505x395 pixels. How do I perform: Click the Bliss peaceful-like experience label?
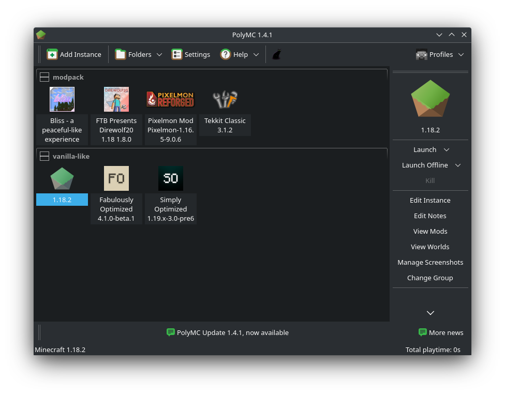[62, 130]
